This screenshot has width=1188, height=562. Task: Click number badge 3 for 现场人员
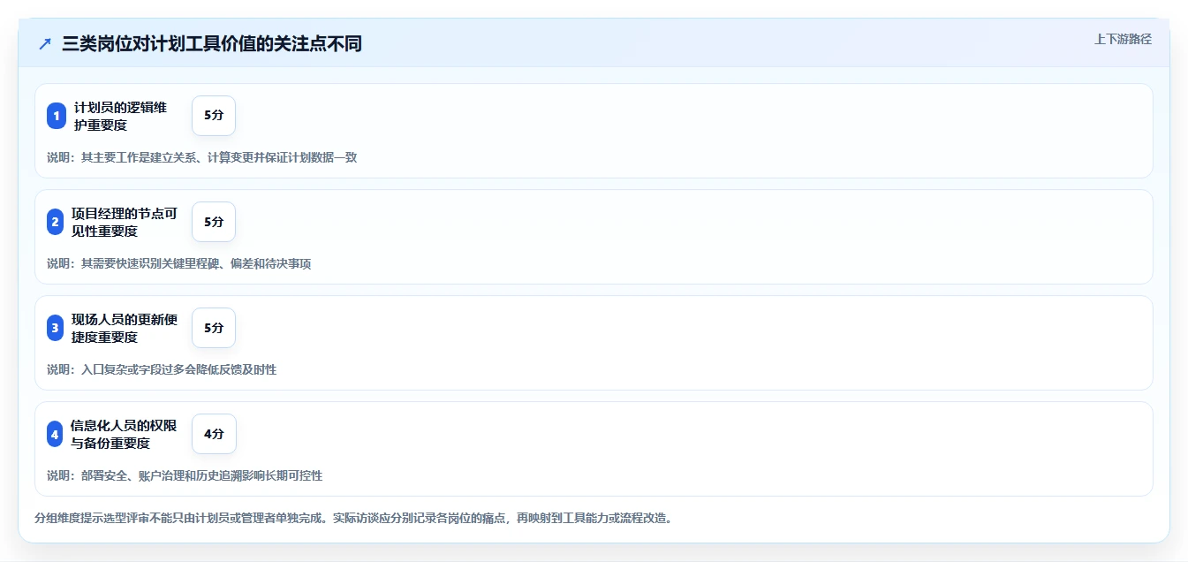click(x=55, y=328)
